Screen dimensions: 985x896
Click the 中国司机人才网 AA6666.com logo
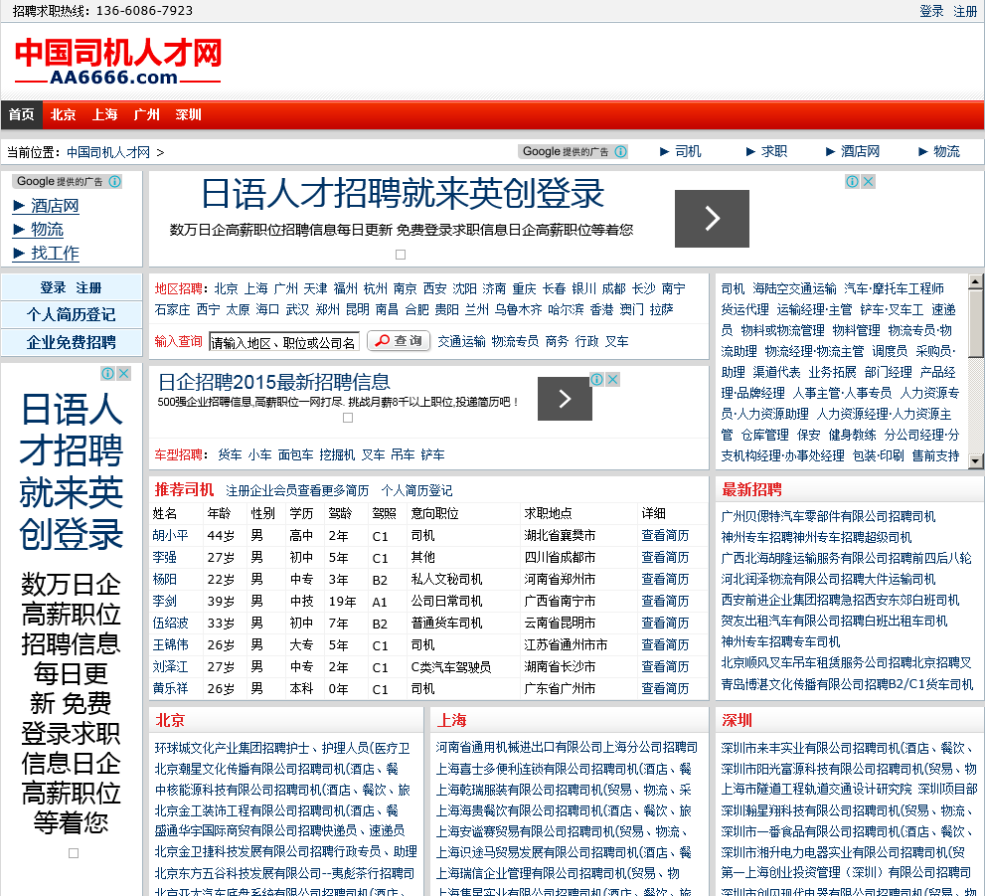coord(118,61)
